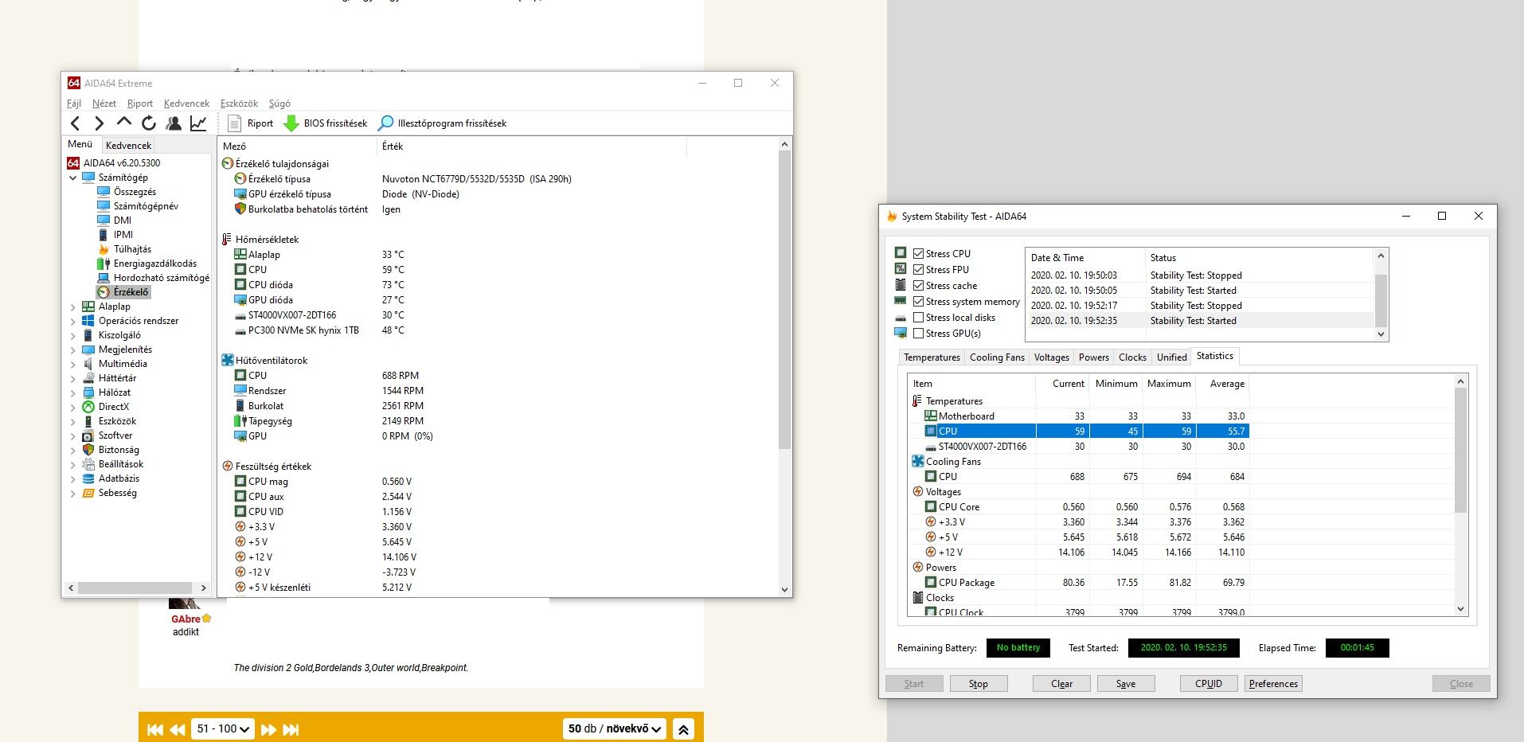Collapse the Számítógép tree node
The width and height of the screenshot is (1524, 742).
pos(73,178)
